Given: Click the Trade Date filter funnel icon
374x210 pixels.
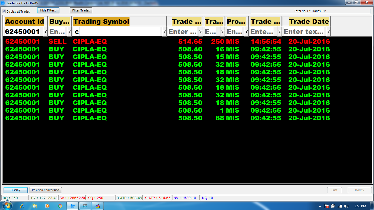Looking at the screenshot, I should tap(328, 32).
